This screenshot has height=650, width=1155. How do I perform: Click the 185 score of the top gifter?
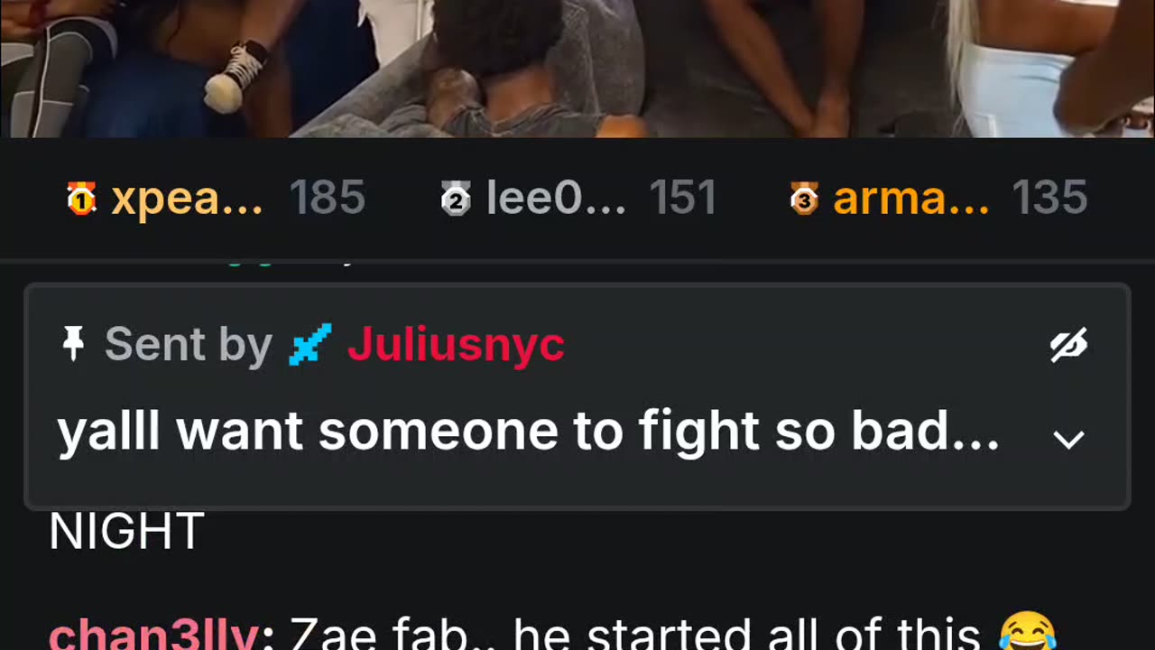328,199
